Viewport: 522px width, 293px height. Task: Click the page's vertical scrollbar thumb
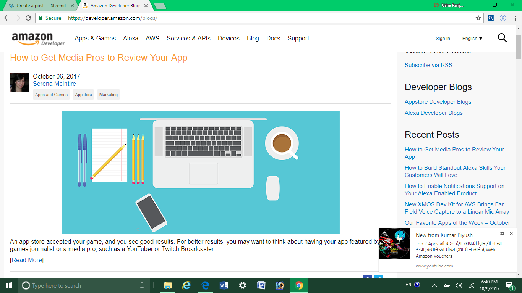pyautogui.click(x=519, y=47)
